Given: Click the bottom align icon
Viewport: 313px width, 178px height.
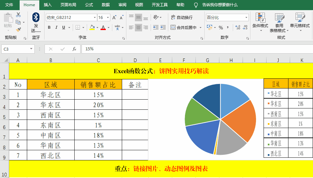Looking at the screenshot, I should pos(146,18).
